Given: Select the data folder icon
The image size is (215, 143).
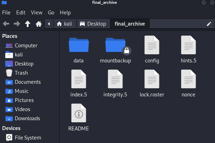Looking at the screenshot, I should pos(79,45).
